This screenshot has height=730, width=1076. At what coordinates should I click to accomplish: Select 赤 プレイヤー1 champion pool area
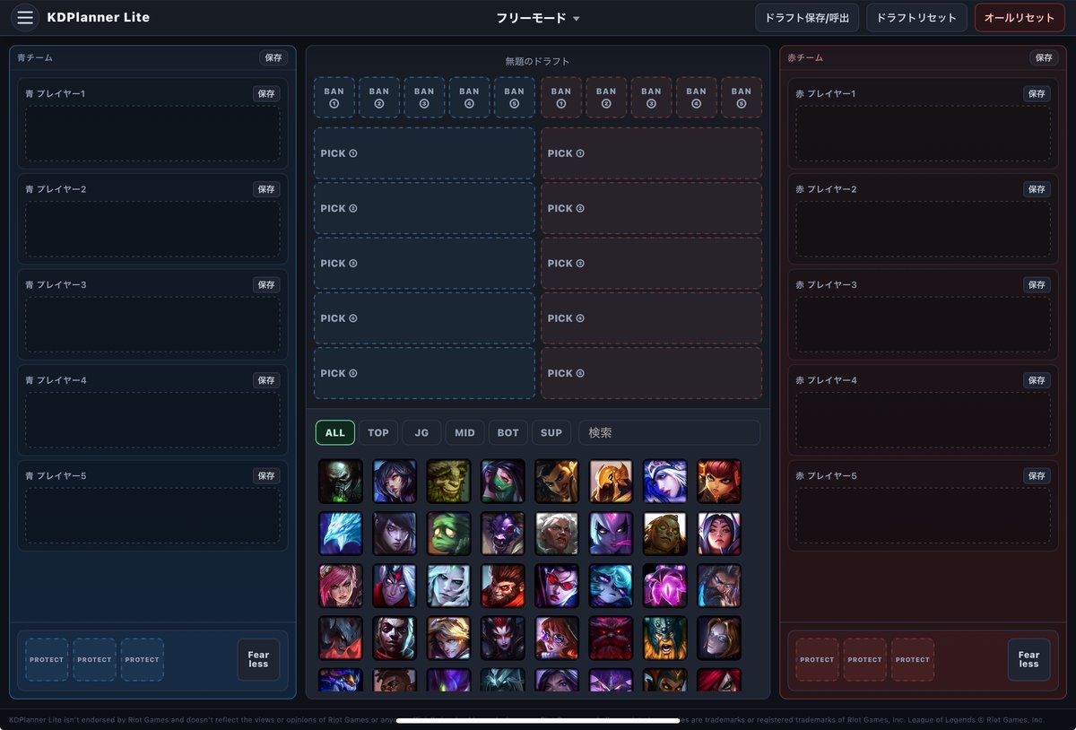pos(923,134)
